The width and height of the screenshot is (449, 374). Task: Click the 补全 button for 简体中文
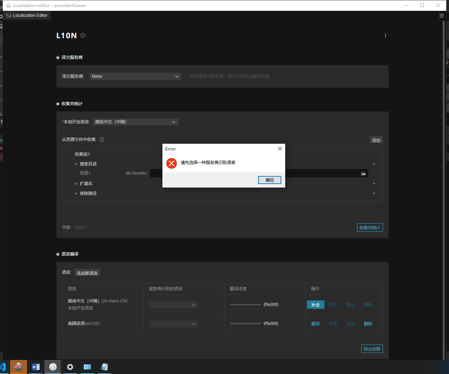(316, 305)
